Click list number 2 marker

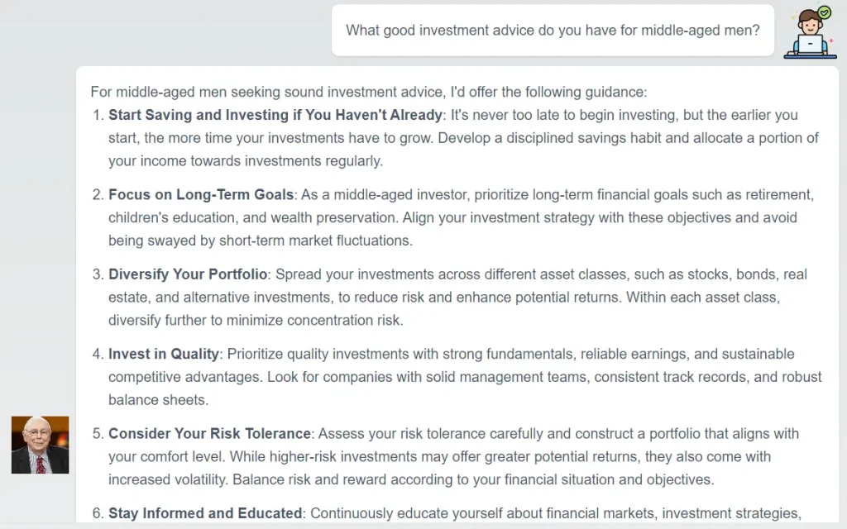pos(97,195)
